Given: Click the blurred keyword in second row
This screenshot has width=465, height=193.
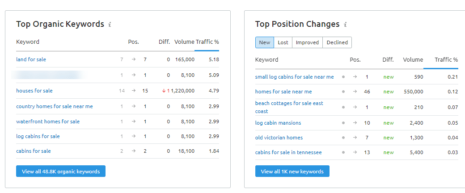Looking at the screenshot, I should (x=47, y=75).
